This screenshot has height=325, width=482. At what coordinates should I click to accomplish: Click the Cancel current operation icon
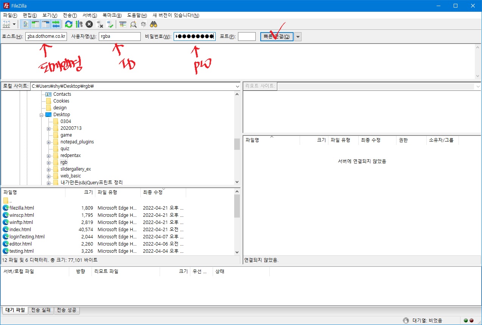pyautogui.click(x=89, y=24)
